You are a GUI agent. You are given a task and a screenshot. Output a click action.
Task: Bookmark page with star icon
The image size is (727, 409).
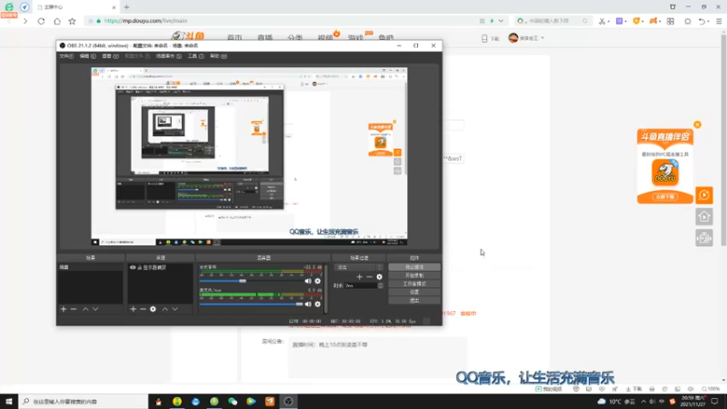click(73, 21)
